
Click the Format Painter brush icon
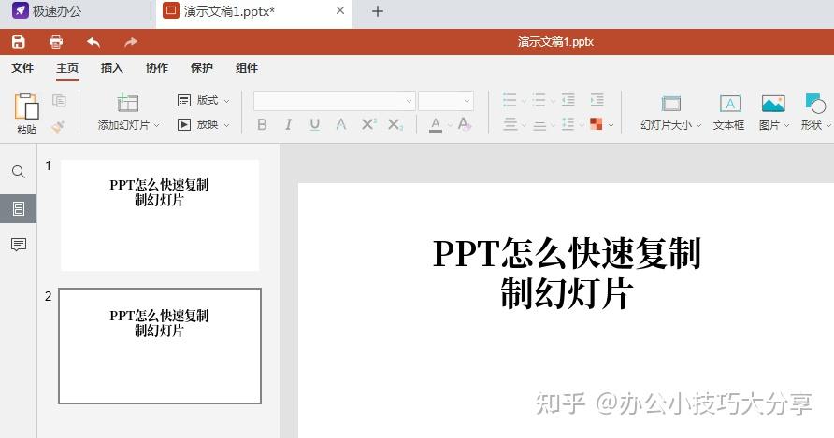point(59,126)
